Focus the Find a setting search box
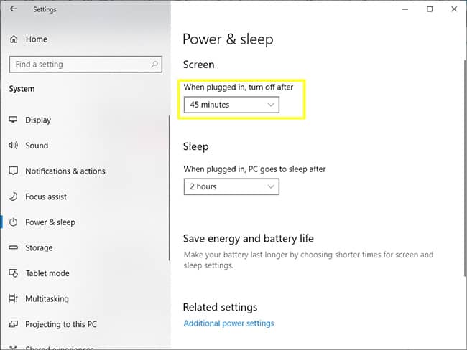 click(x=85, y=65)
